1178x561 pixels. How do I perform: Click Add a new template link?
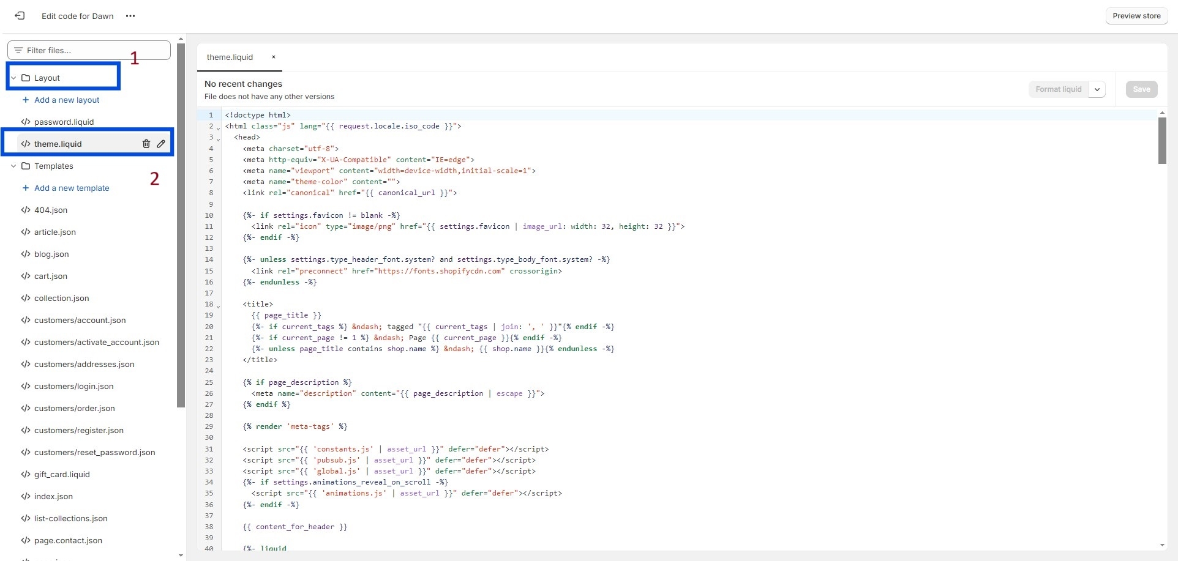(x=72, y=188)
